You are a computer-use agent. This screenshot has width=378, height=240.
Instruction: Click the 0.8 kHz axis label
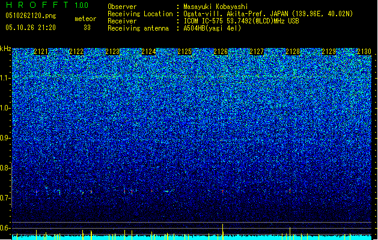pos(5,168)
